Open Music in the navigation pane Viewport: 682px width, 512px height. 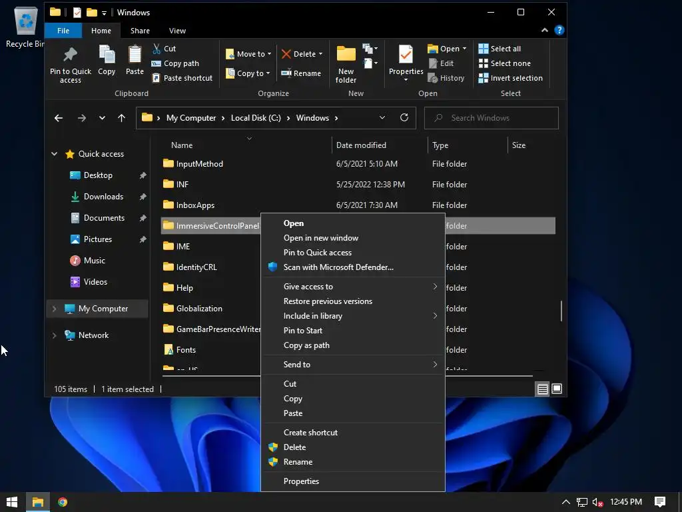pos(94,261)
